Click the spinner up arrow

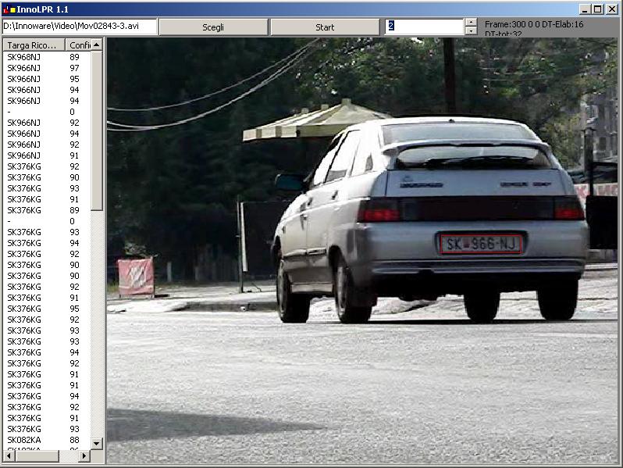pos(471,23)
